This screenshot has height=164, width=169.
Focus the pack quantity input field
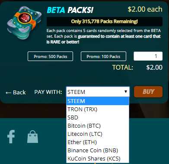point(148,56)
